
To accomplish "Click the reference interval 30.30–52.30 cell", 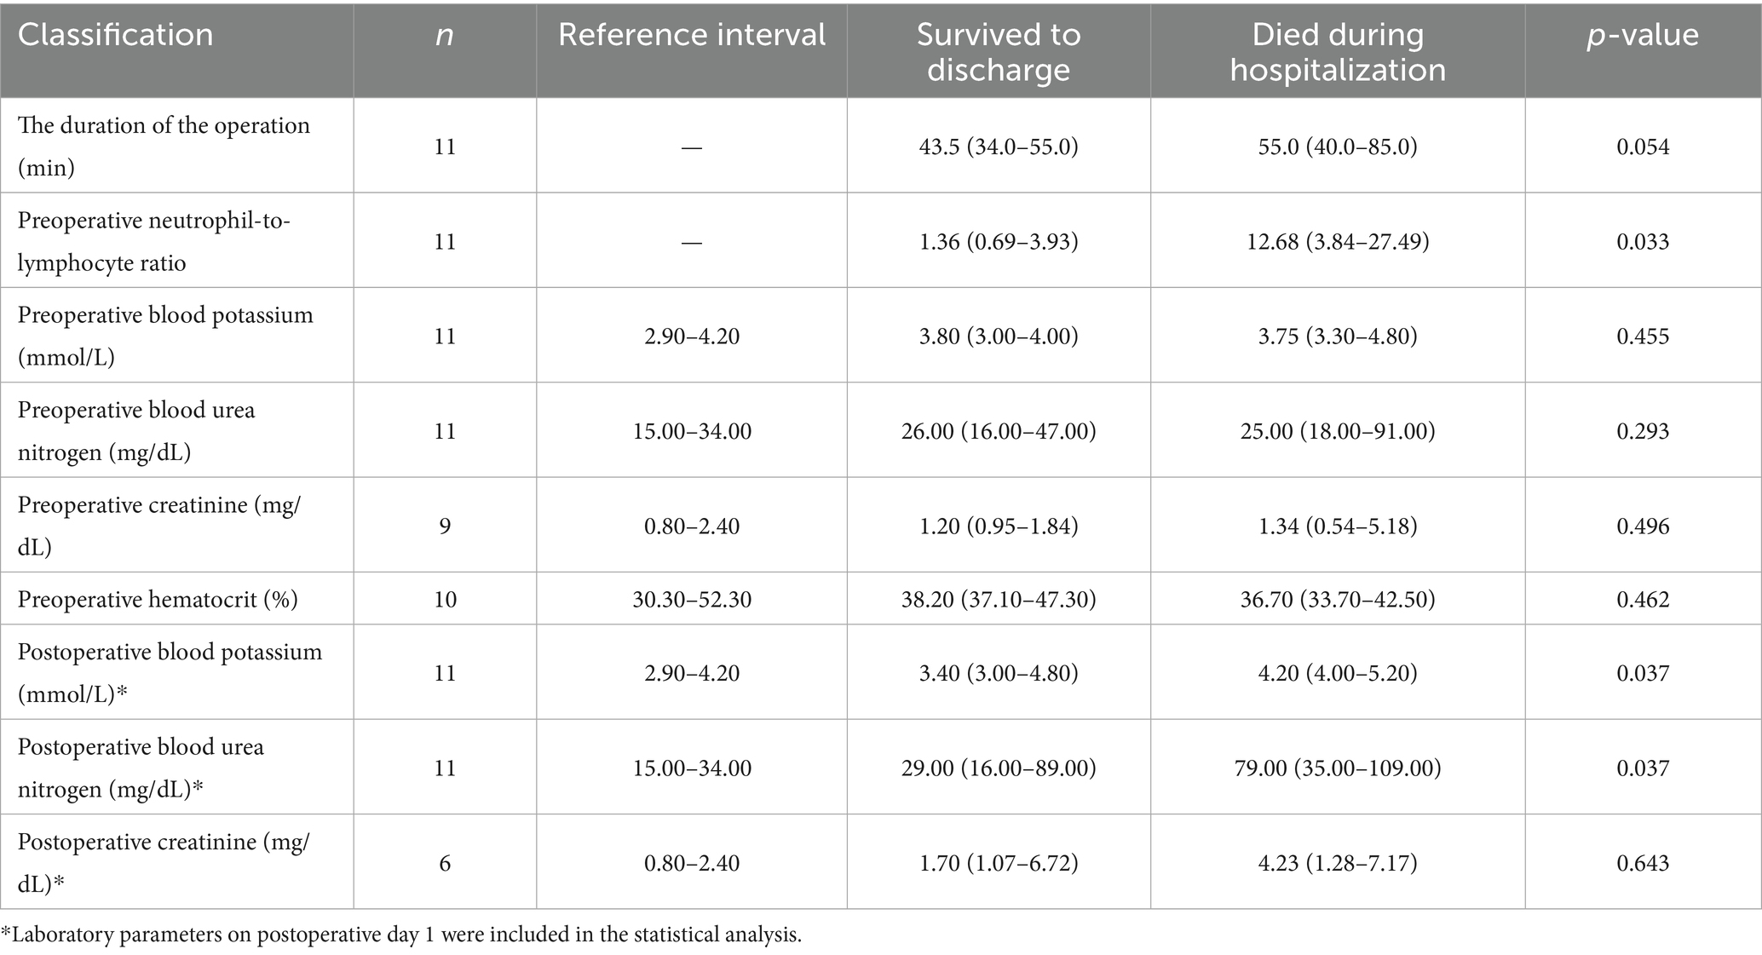I will 692,600.
